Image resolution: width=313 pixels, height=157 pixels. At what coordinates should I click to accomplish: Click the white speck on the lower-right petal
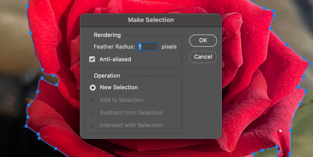(x=280, y=131)
